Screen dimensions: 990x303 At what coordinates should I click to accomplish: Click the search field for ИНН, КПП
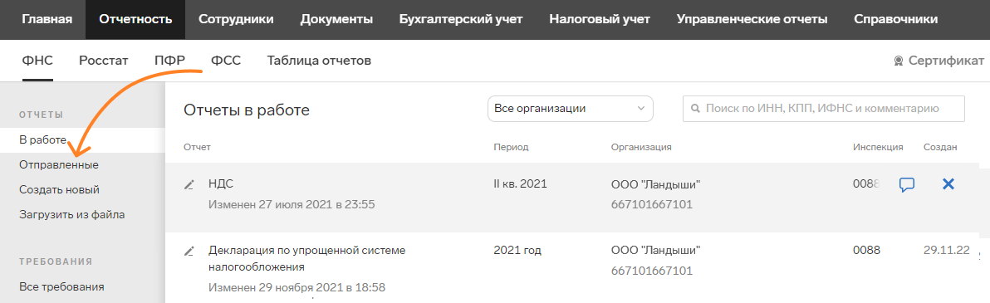(824, 109)
